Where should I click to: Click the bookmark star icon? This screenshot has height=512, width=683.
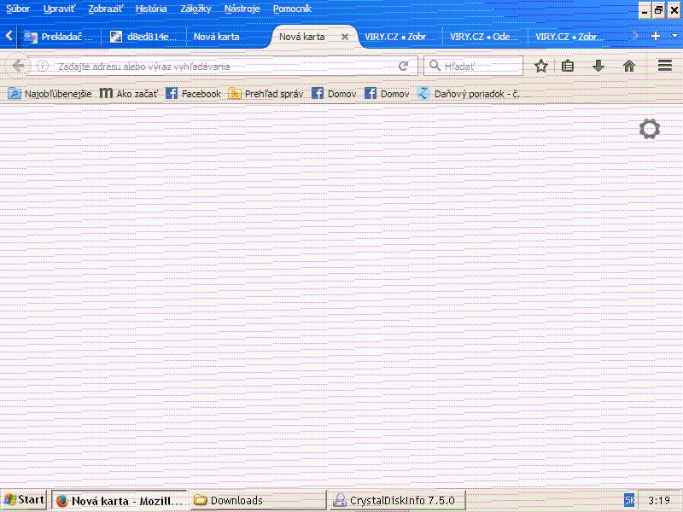coord(540,66)
